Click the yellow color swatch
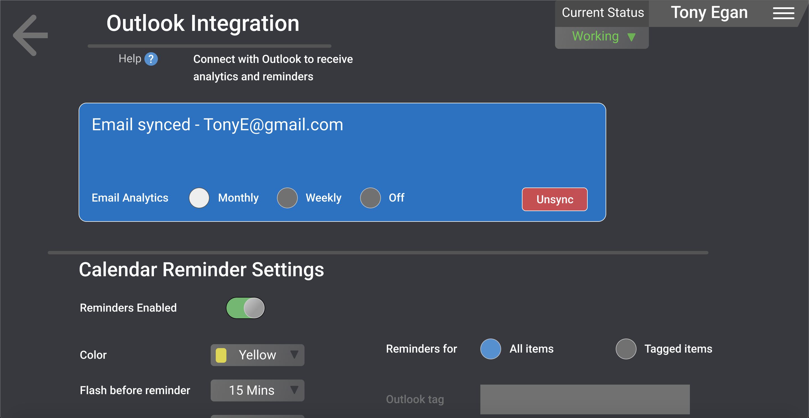 click(221, 356)
